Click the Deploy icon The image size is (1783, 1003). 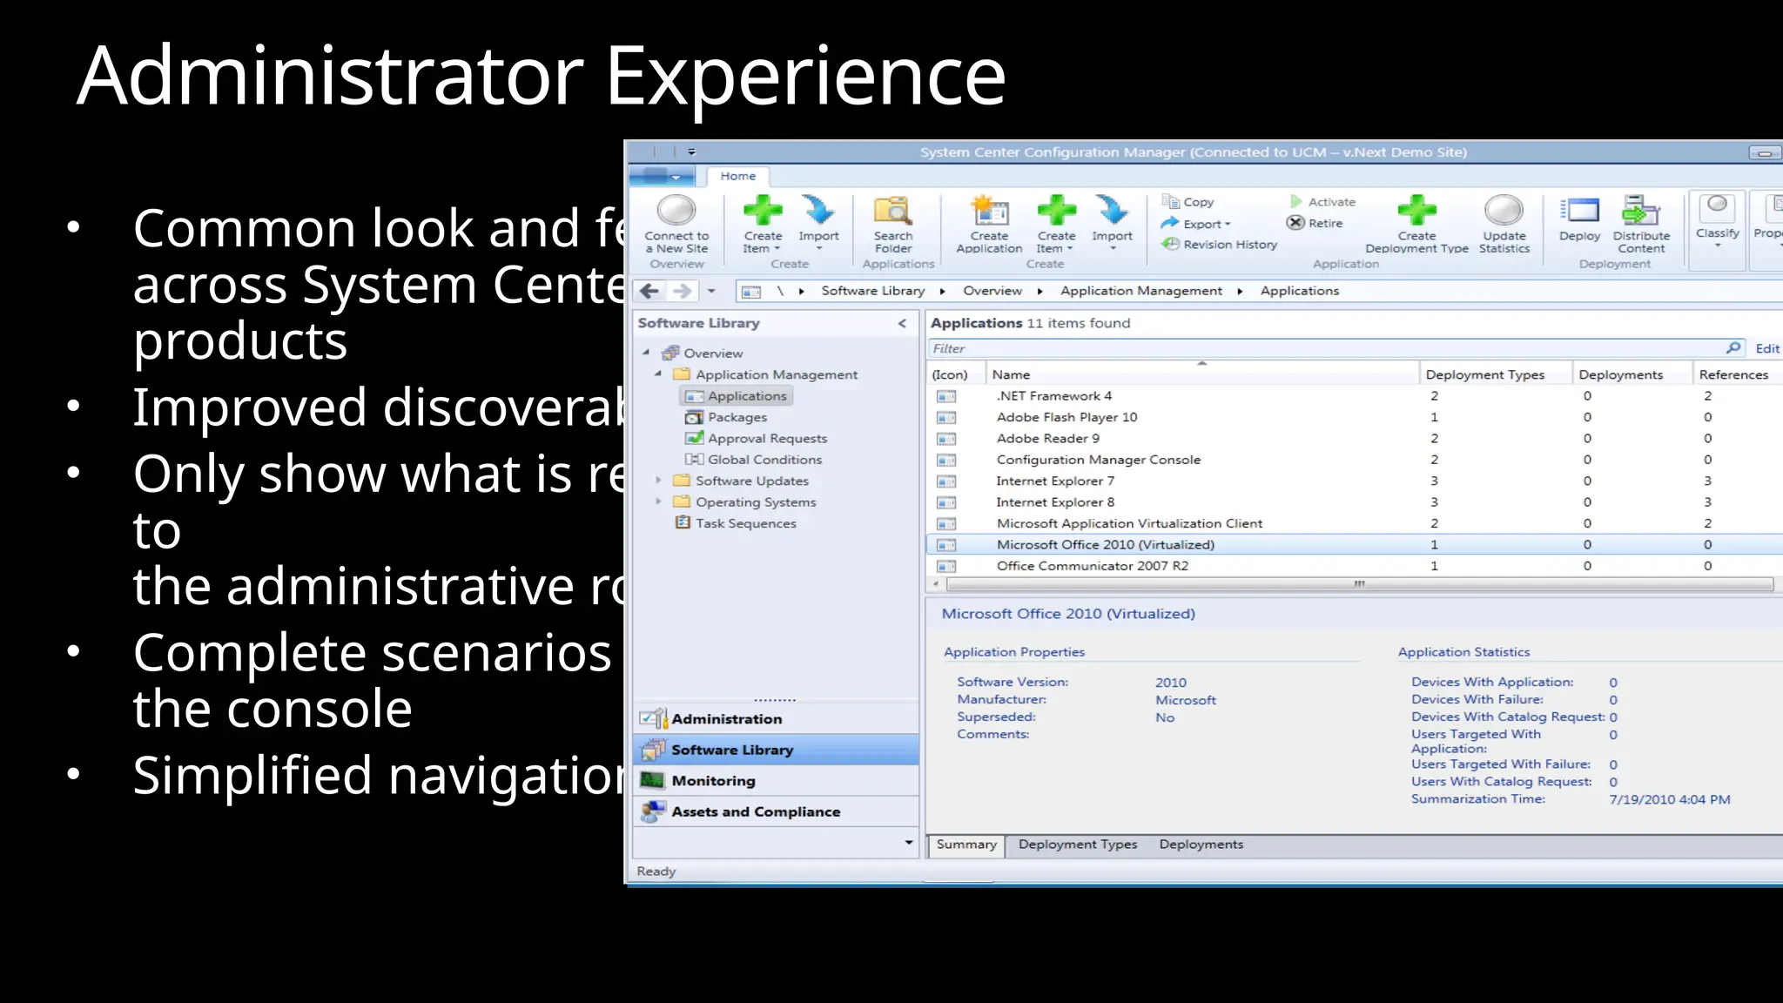(x=1580, y=211)
